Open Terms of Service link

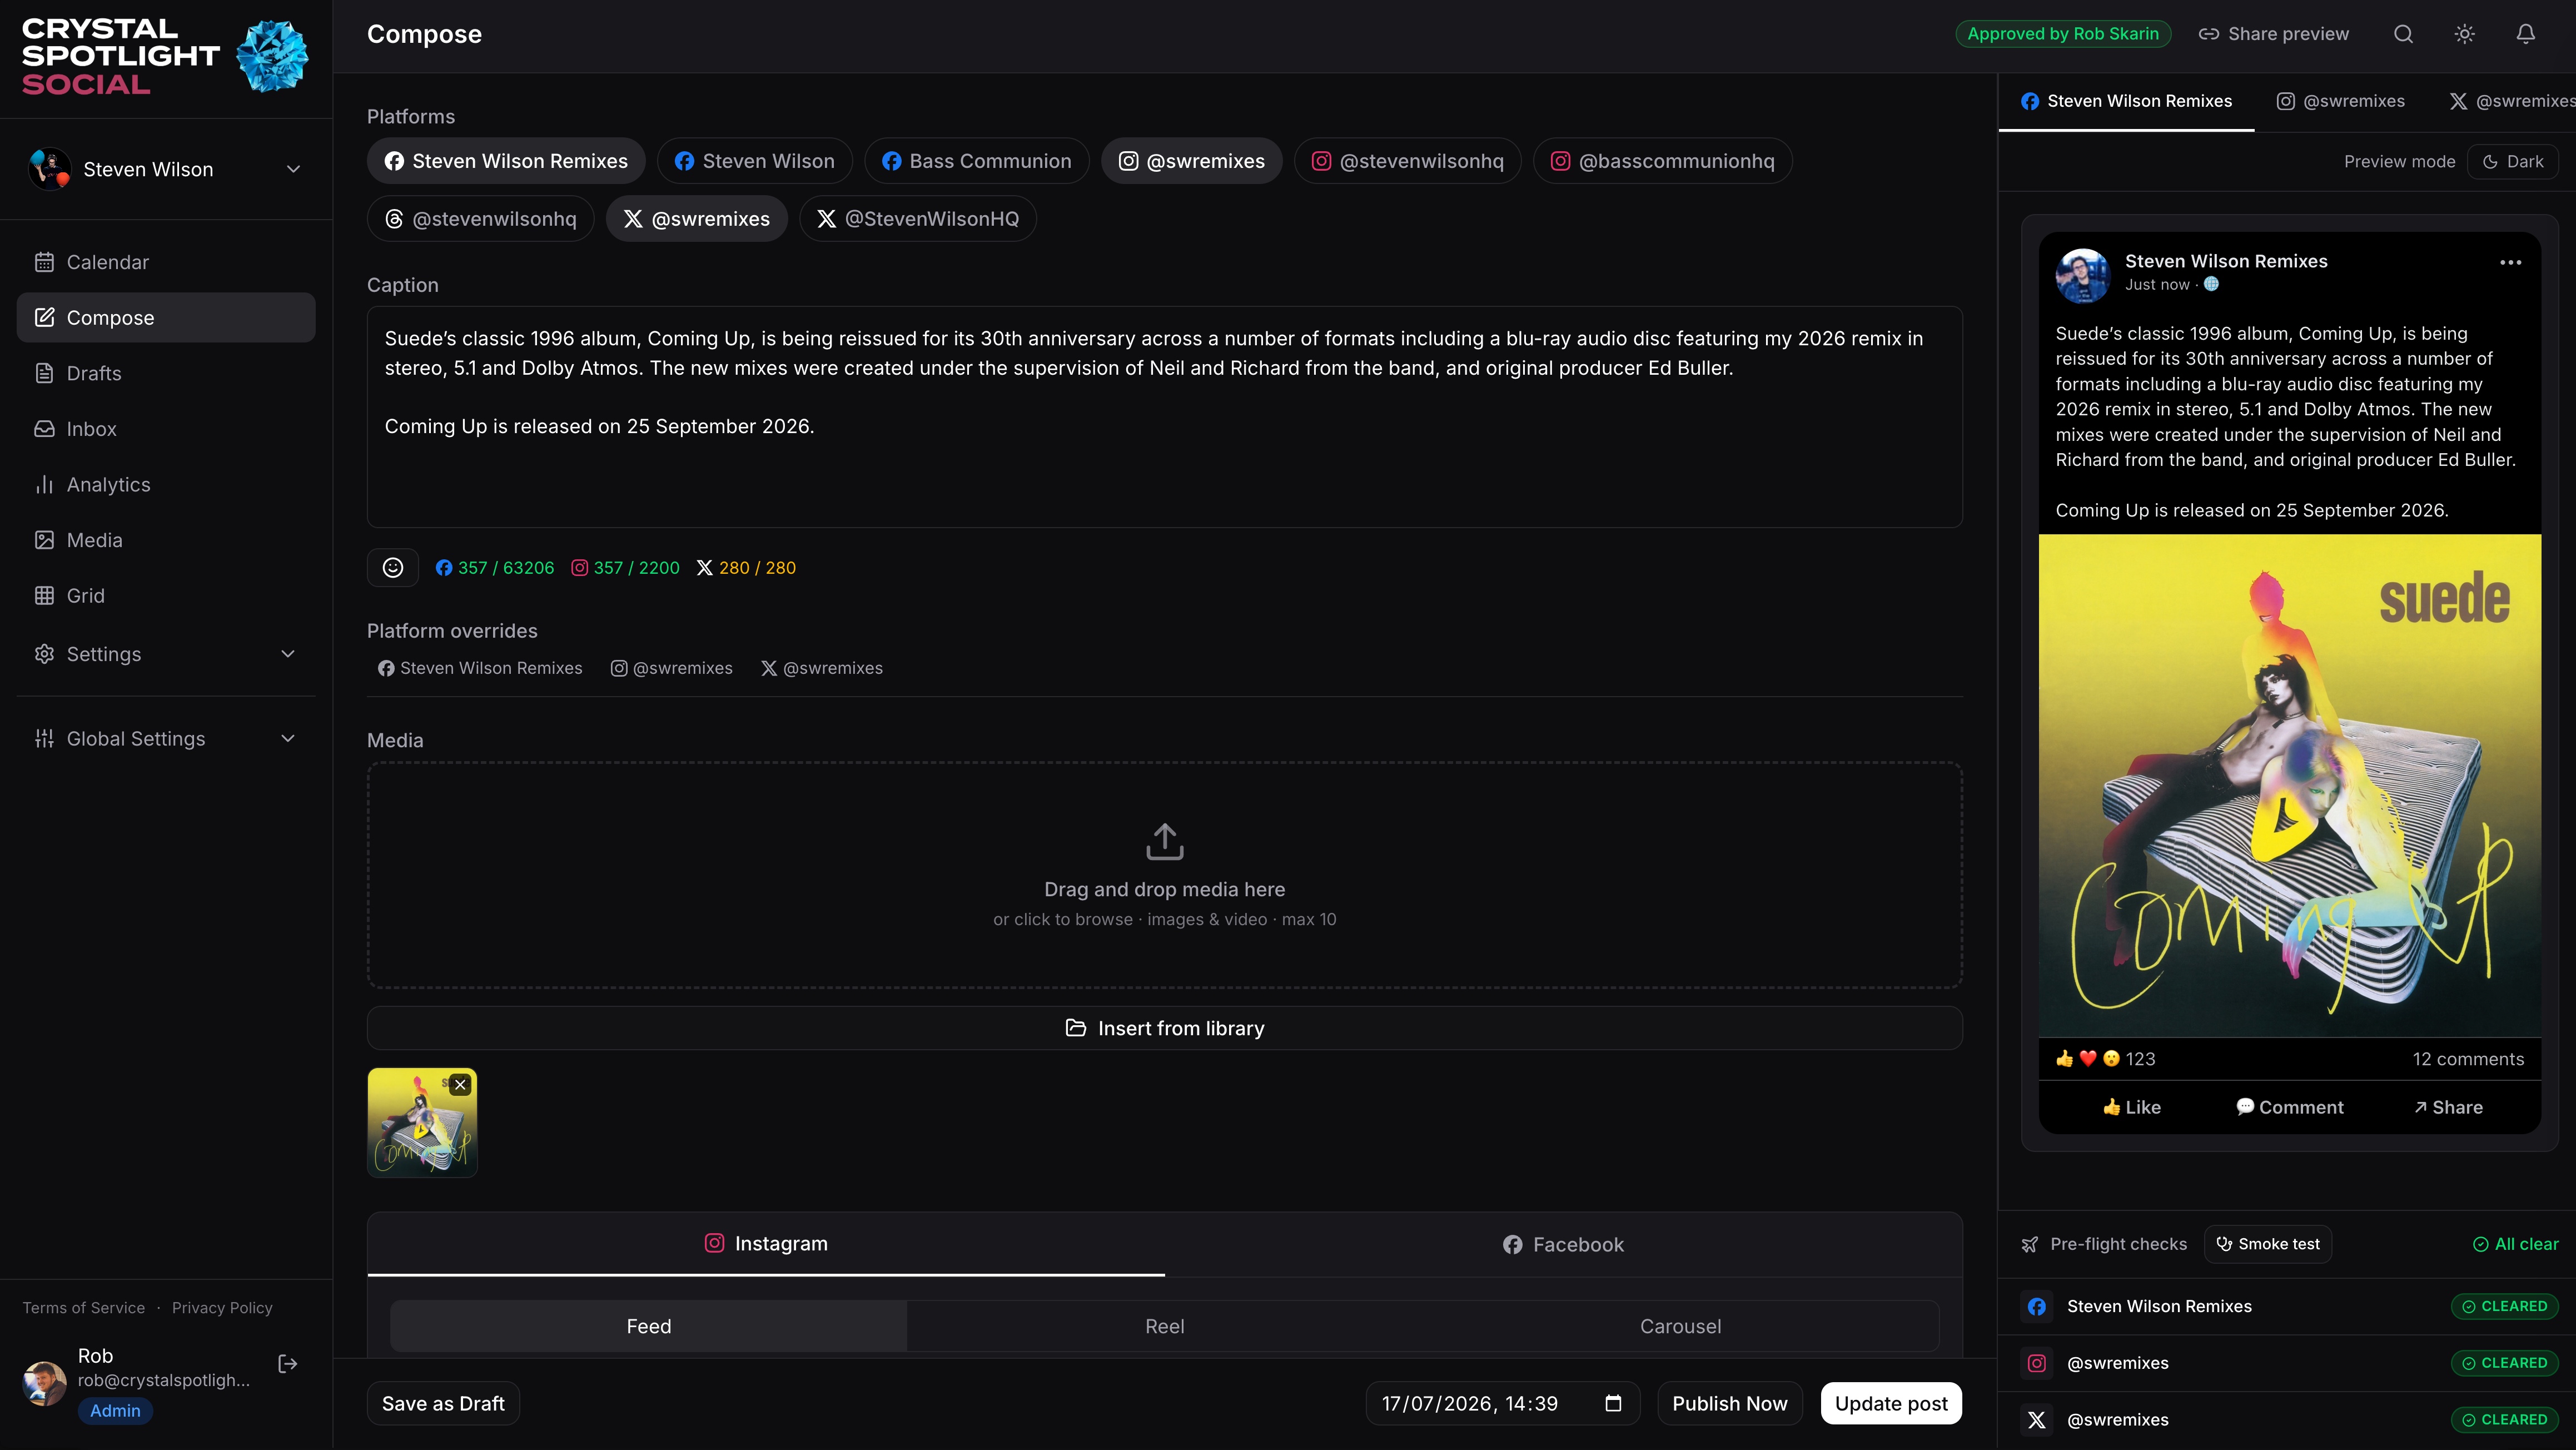coord(84,1308)
